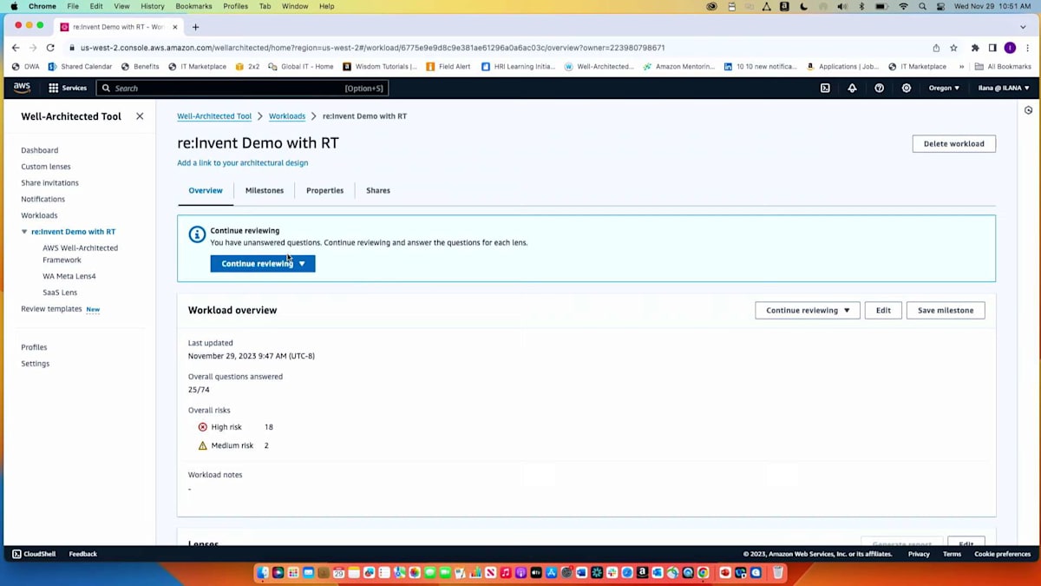The height and width of the screenshot is (586, 1041).
Task: Open Profiles in the sidebar
Action: coord(34,347)
